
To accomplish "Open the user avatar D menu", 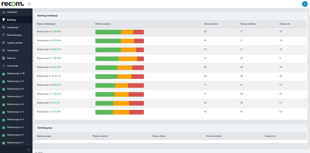I will point(304,4).
